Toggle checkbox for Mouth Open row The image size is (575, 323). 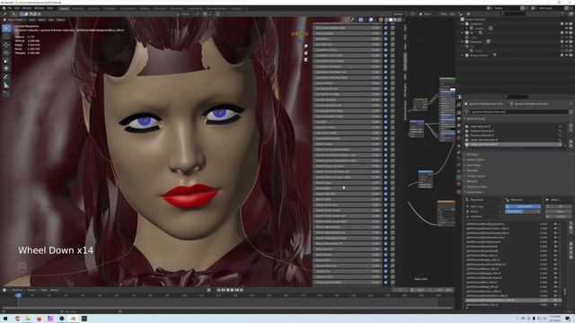point(385,188)
